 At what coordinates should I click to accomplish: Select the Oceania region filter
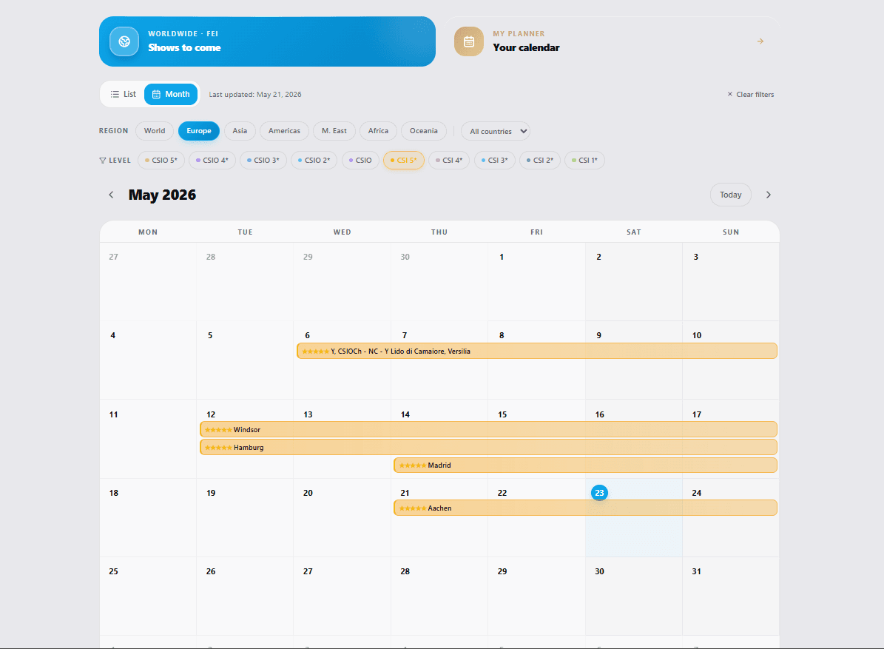tap(423, 131)
